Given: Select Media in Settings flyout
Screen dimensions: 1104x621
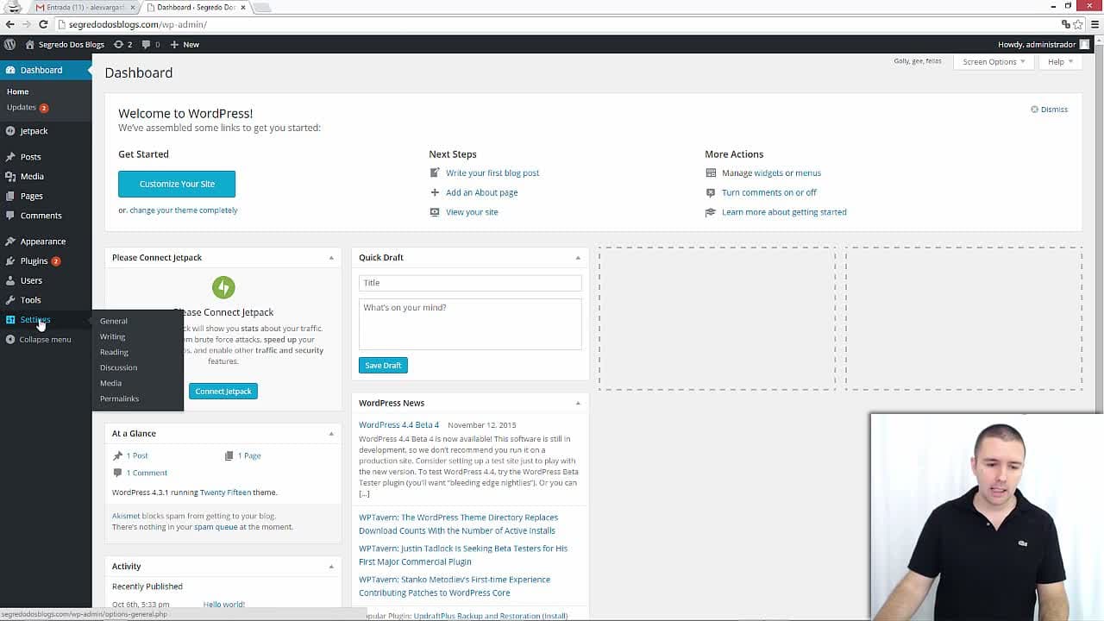Looking at the screenshot, I should point(110,383).
